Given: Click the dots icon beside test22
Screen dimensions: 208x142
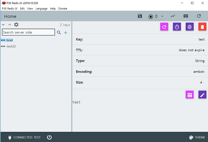Looking at the screenshot, I should click(3, 46).
